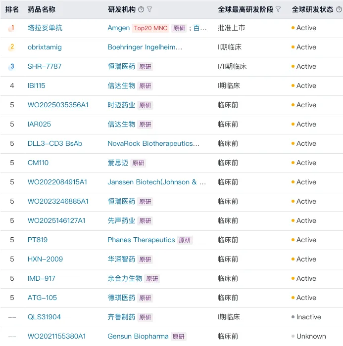Click the Top20 MNC tag next to Amgen
This screenshot has height=346, width=343.
[150, 28]
